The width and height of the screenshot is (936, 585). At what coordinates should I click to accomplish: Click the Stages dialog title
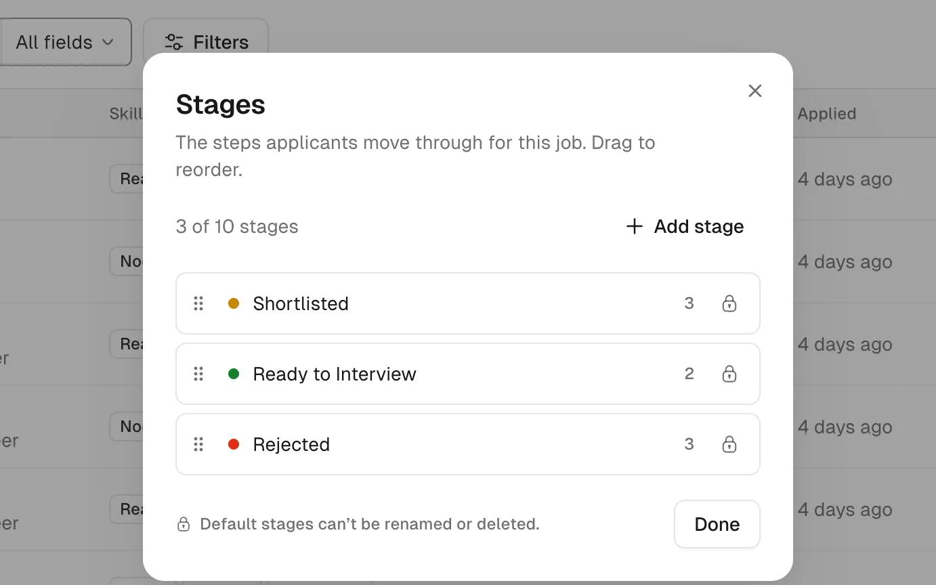[220, 104]
